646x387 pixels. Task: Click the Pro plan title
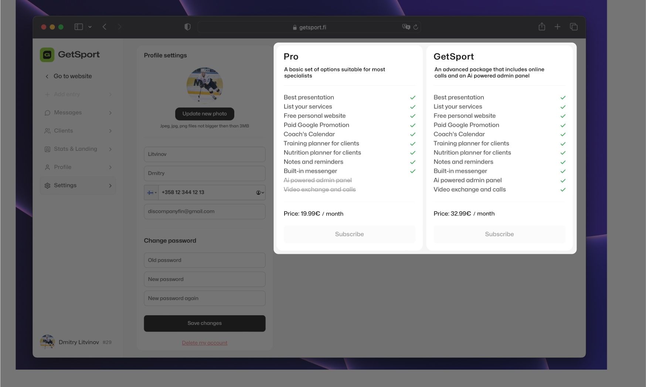291,57
